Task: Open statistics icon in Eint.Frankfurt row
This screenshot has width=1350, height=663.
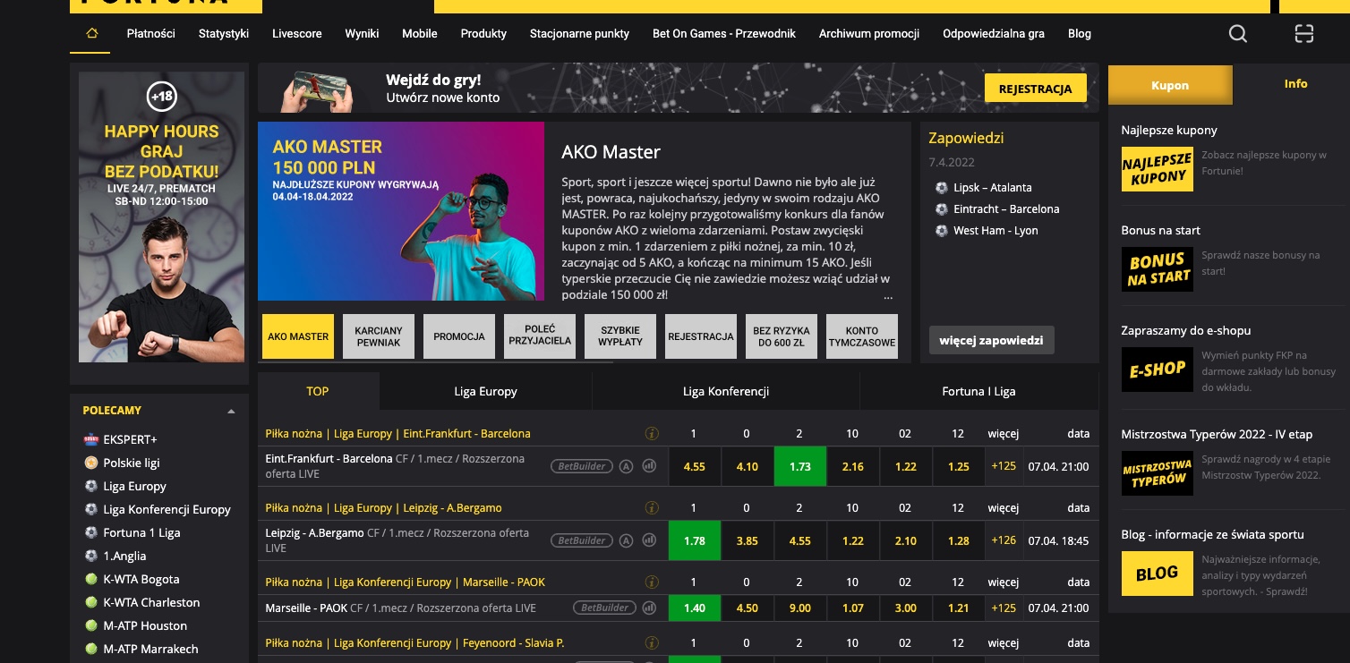Action: click(650, 466)
